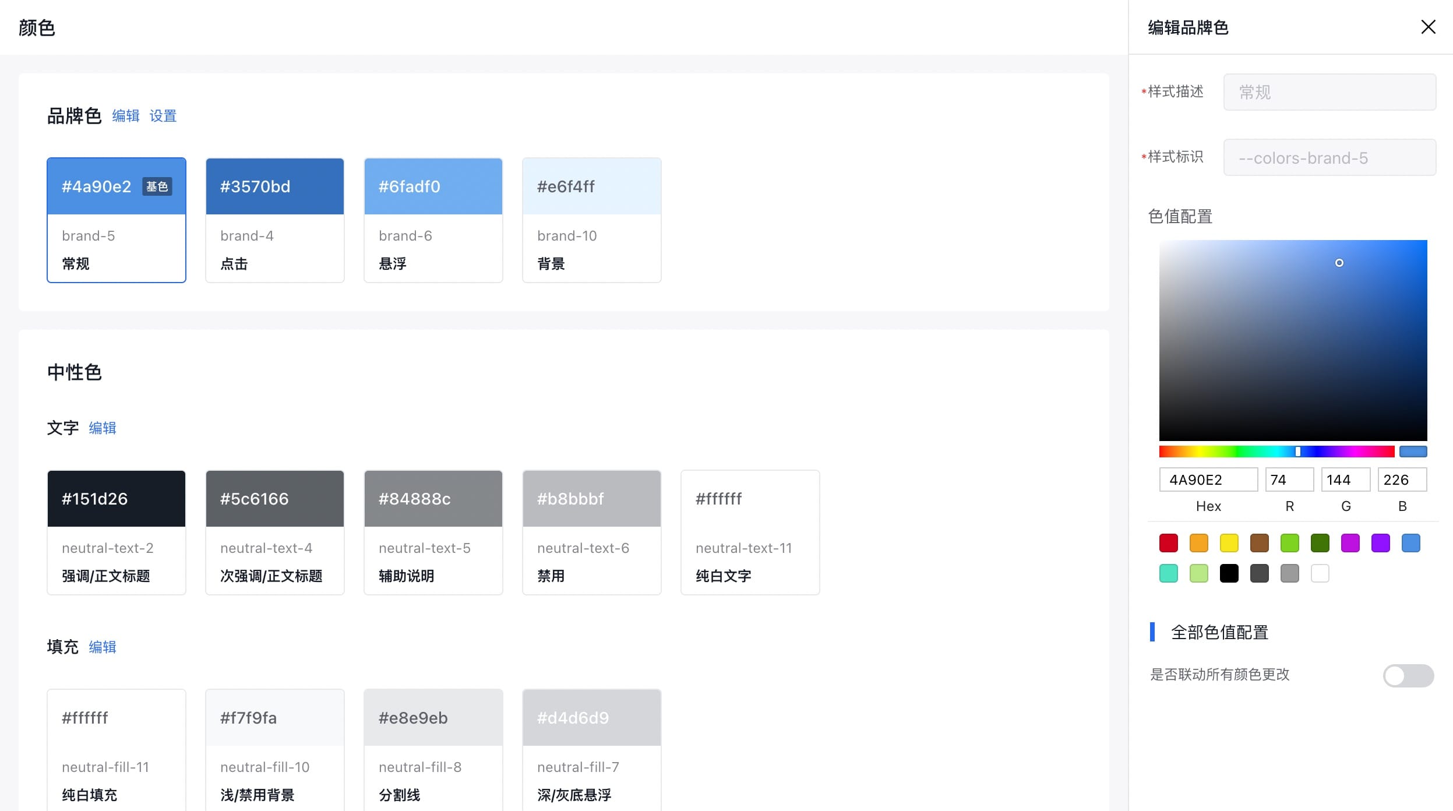Viewport: 1453px width, 811px height.
Task: Click the hue slider bar
Action: click(x=1276, y=452)
